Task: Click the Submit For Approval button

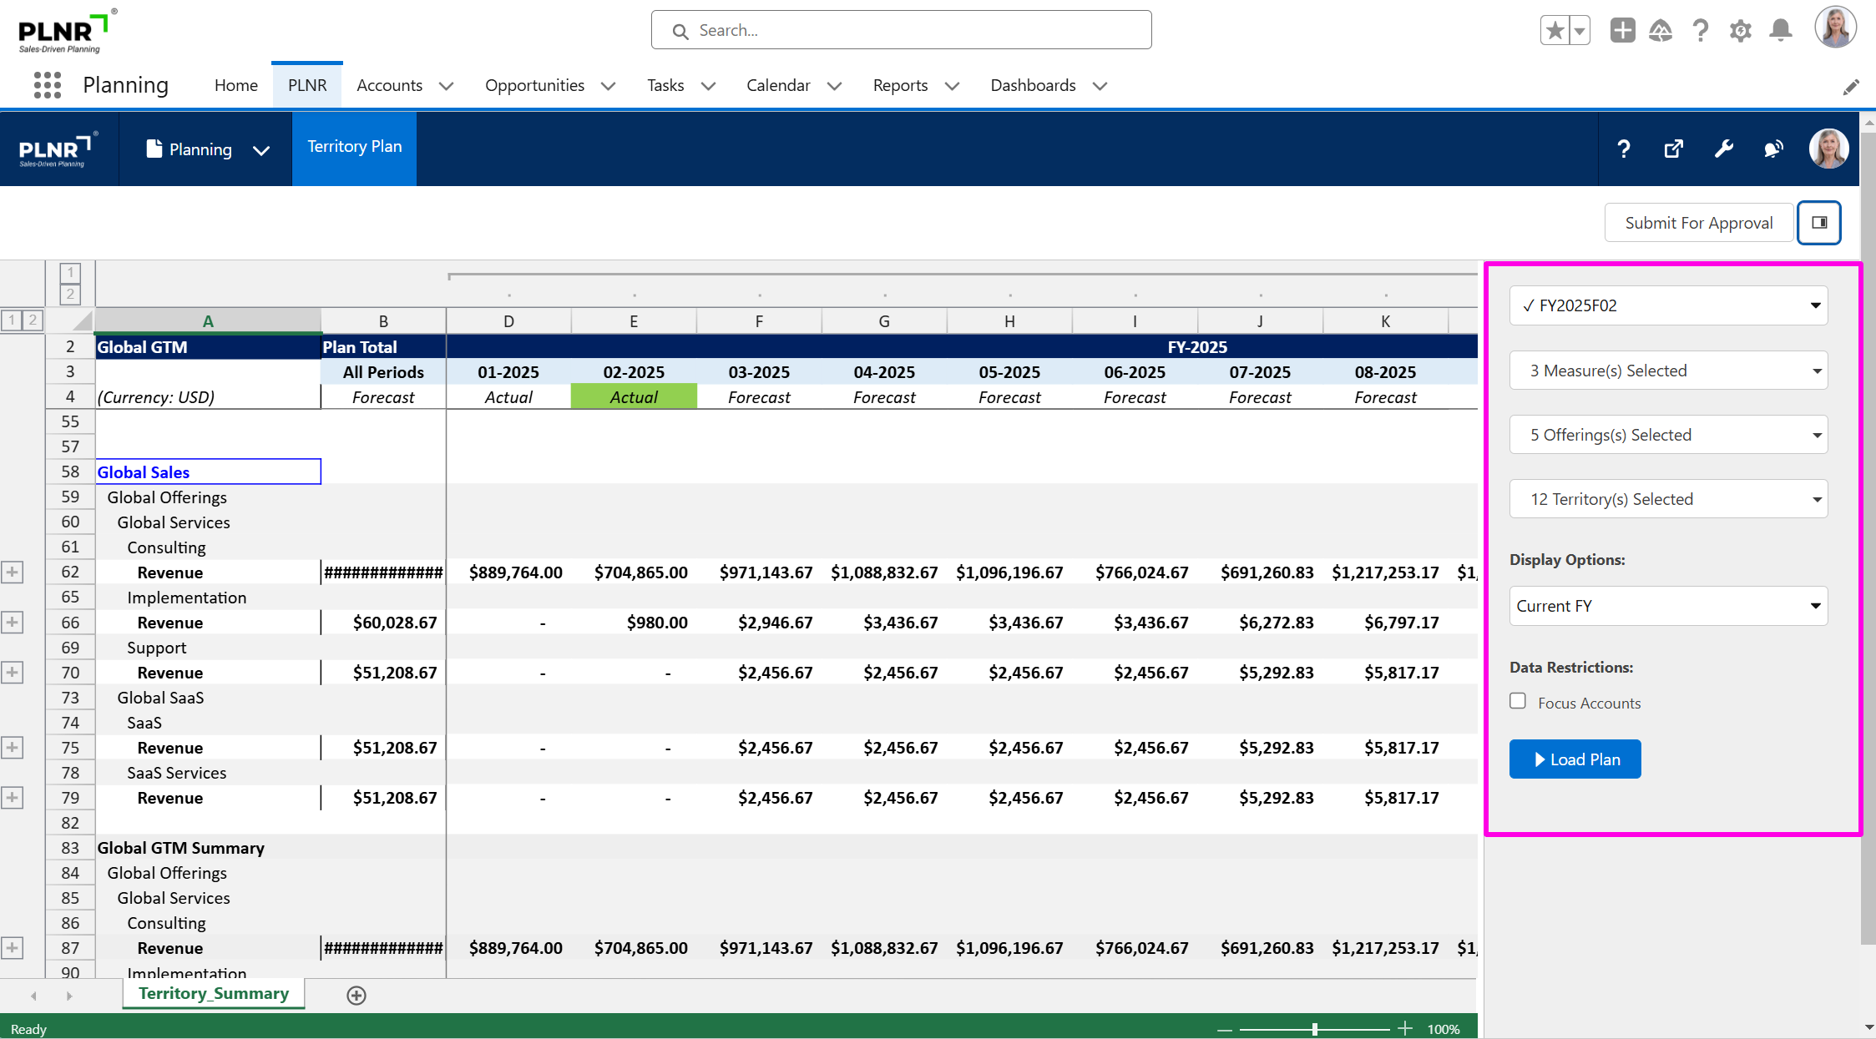Action: [x=1698, y=223]
